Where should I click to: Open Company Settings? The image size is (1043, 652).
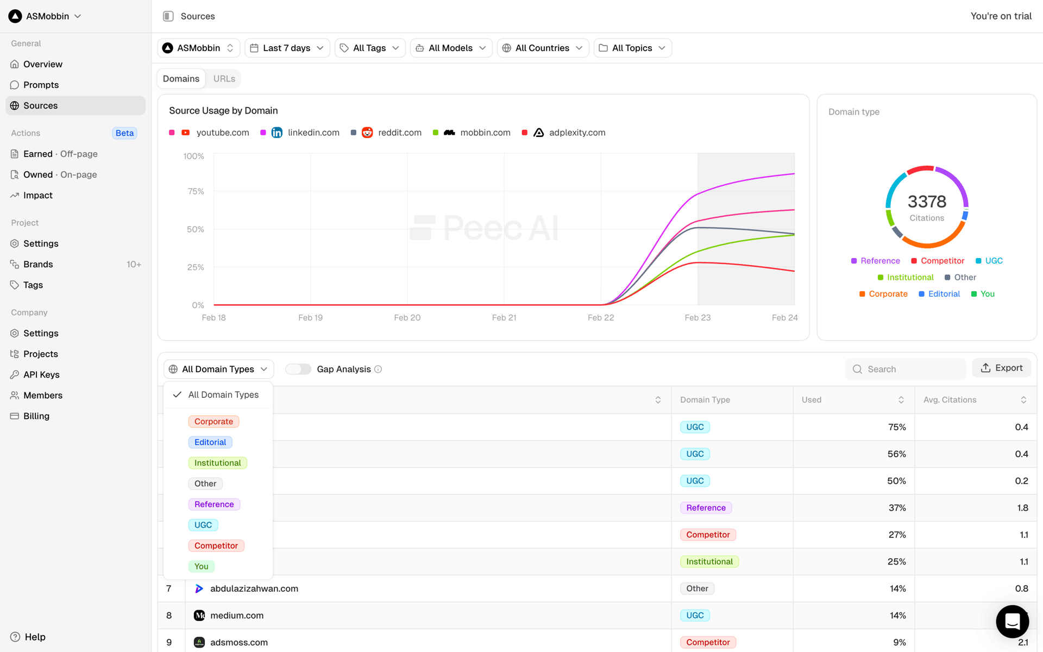coord(76,333)
